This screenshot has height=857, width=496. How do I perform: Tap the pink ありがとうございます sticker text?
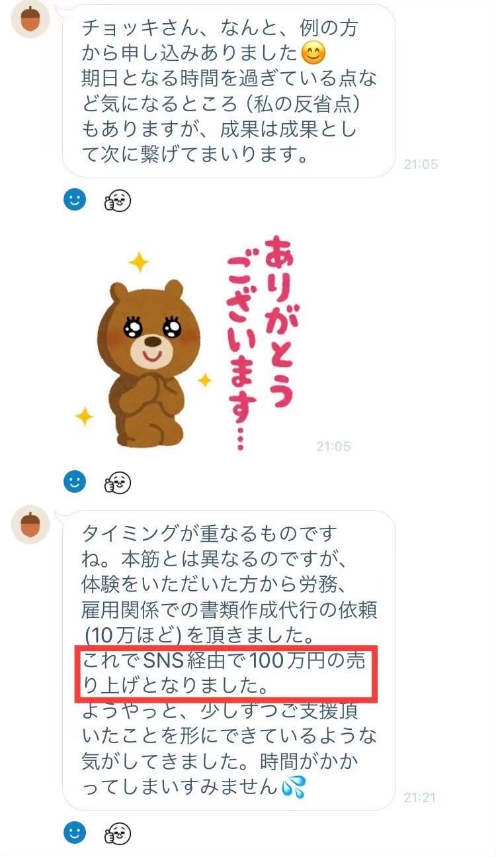[x=261, y=341]
